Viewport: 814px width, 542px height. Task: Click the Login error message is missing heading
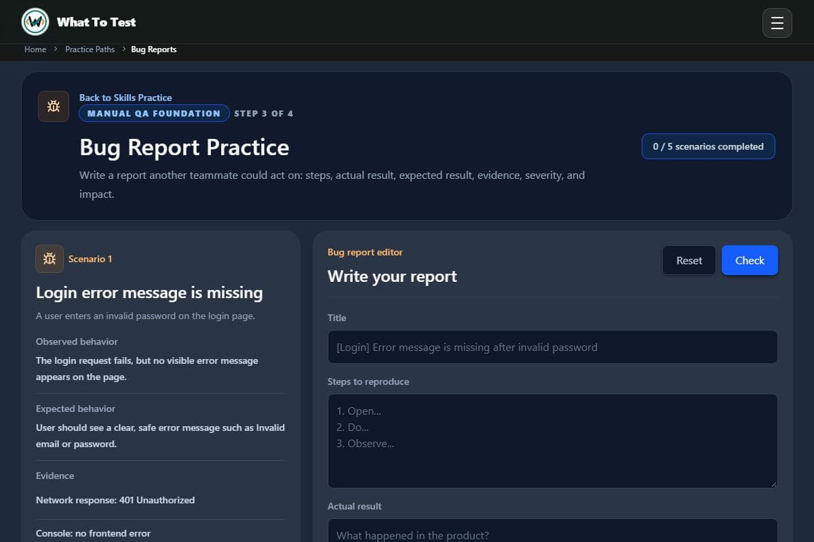pyautogui.click(x=149, y=293)
